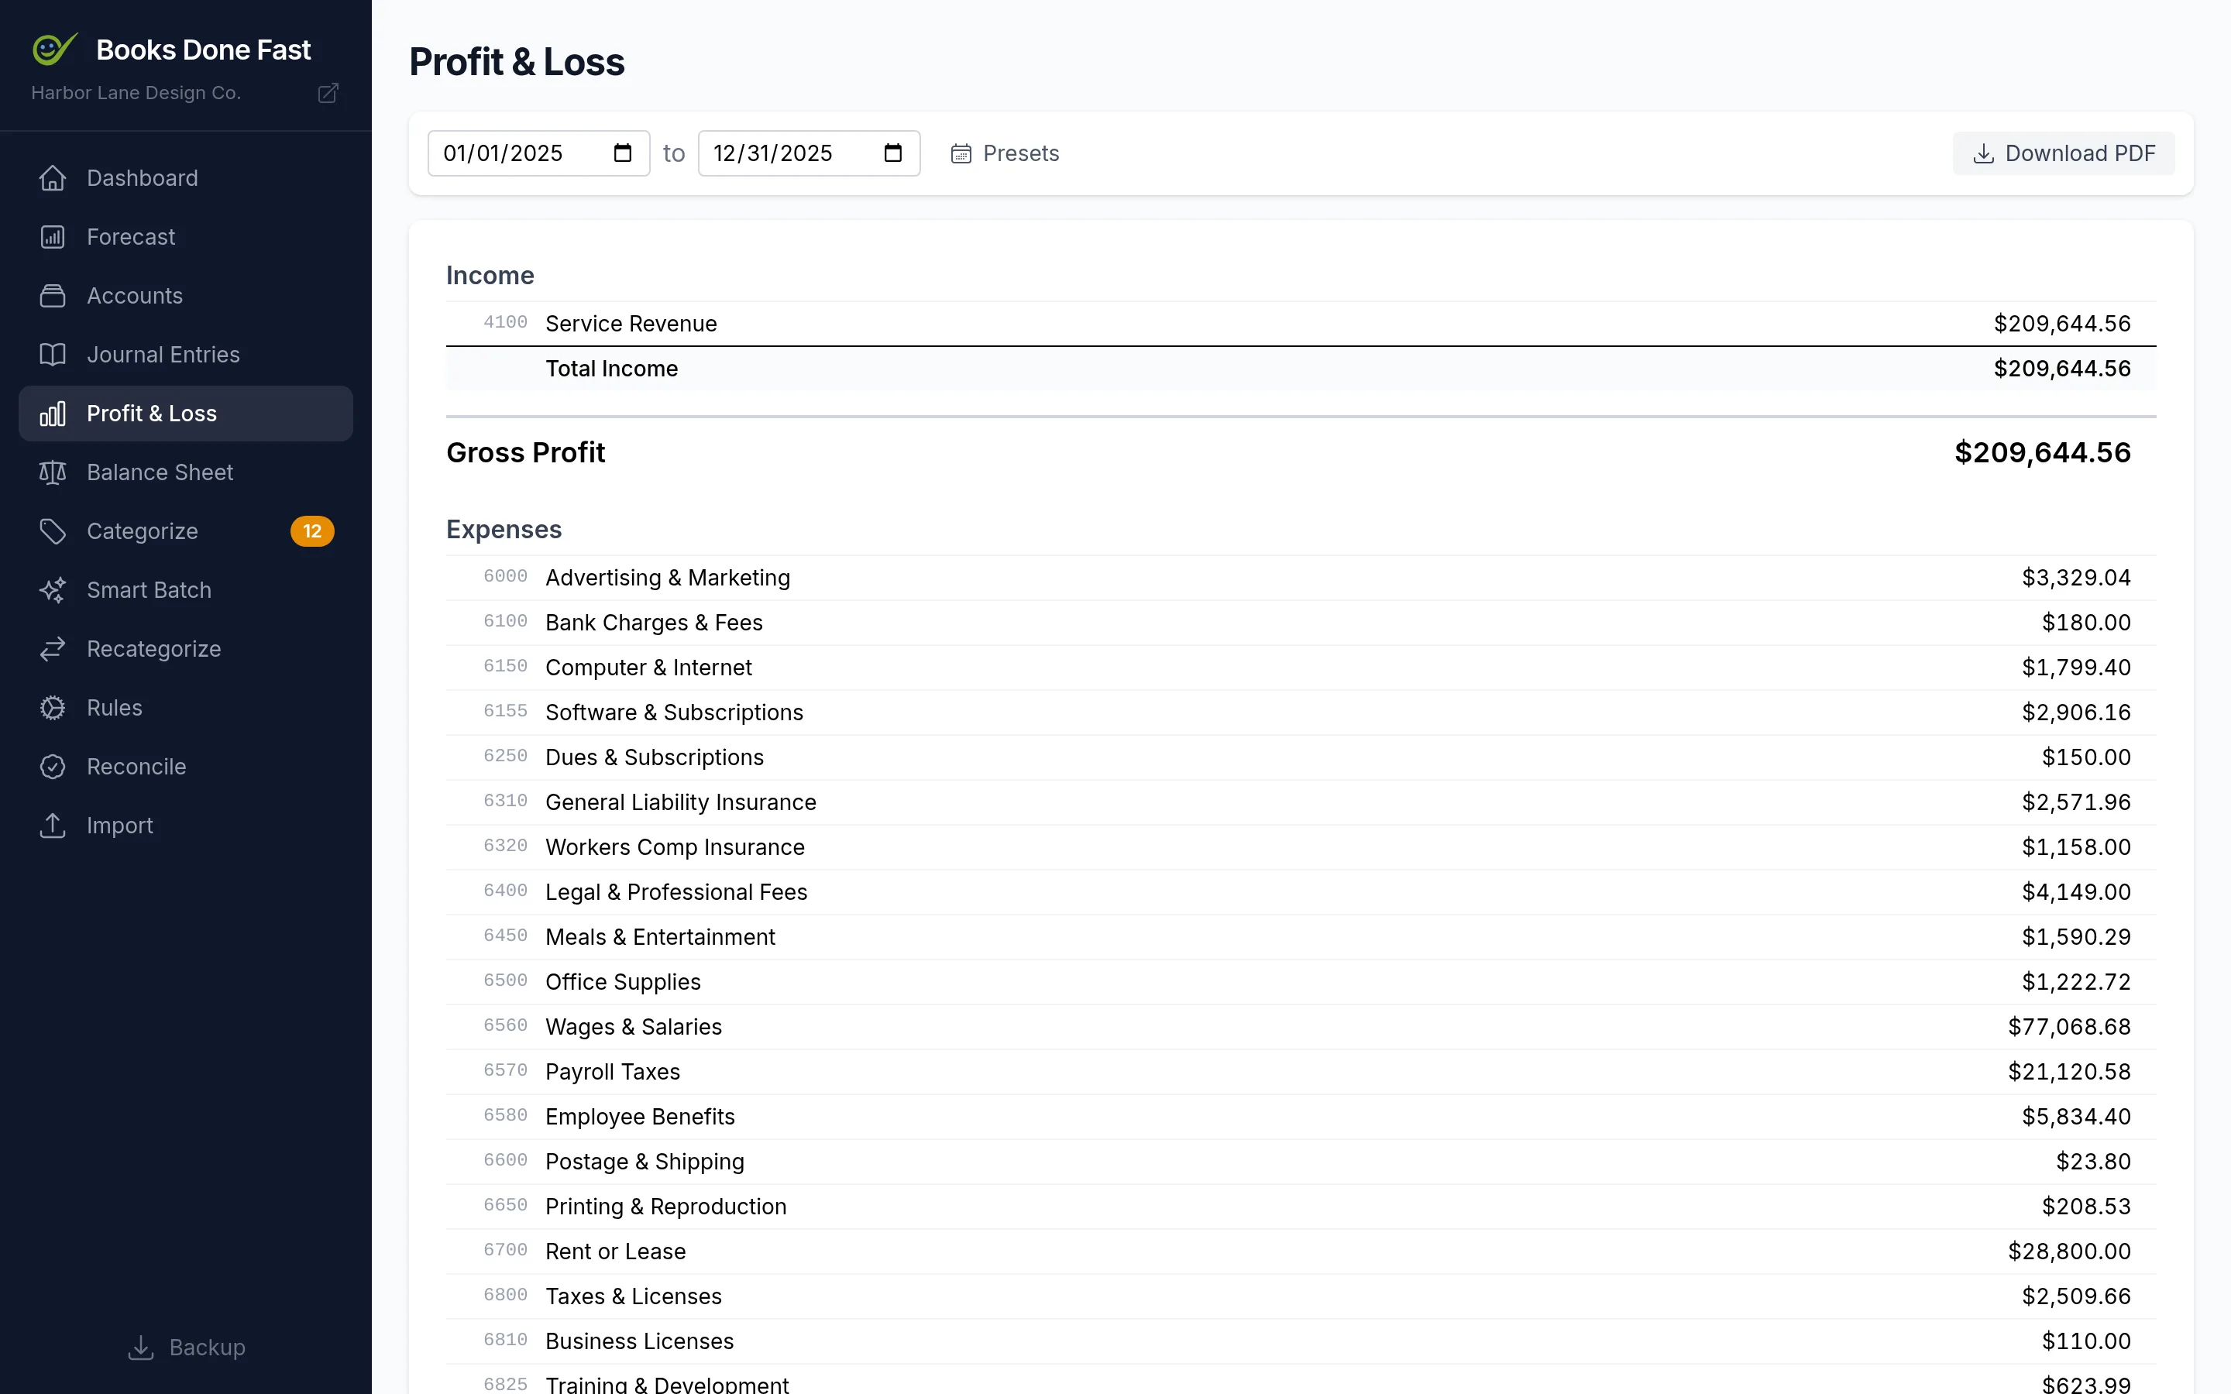Viewport: 2231px width, 1394px height.
Task: Click the Dashboard house icon
Action: (53, 178)
